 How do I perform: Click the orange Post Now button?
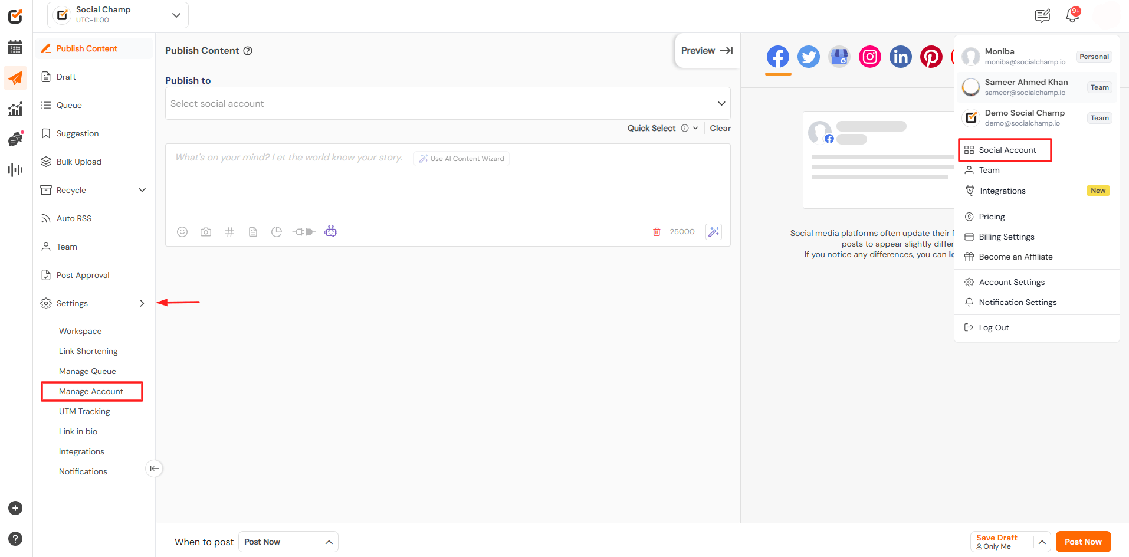tap(1083, 542)
